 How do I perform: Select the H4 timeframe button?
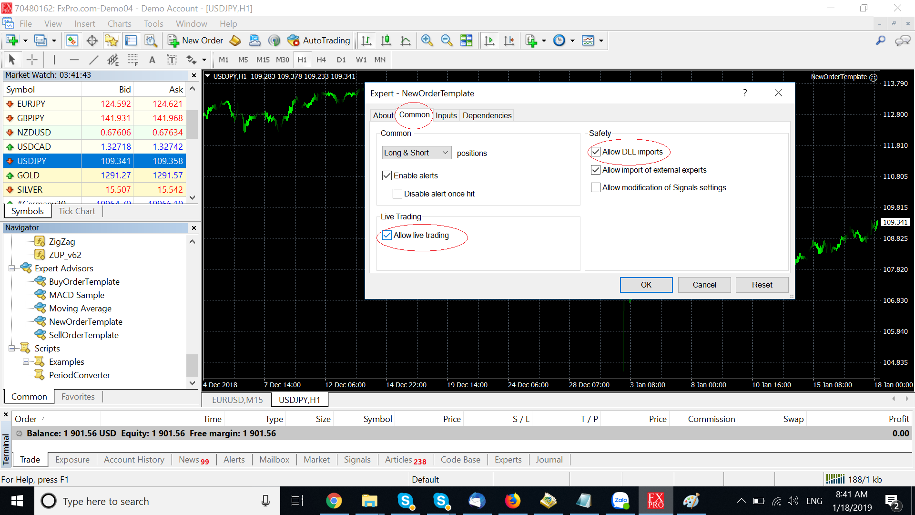coord(321,60)
